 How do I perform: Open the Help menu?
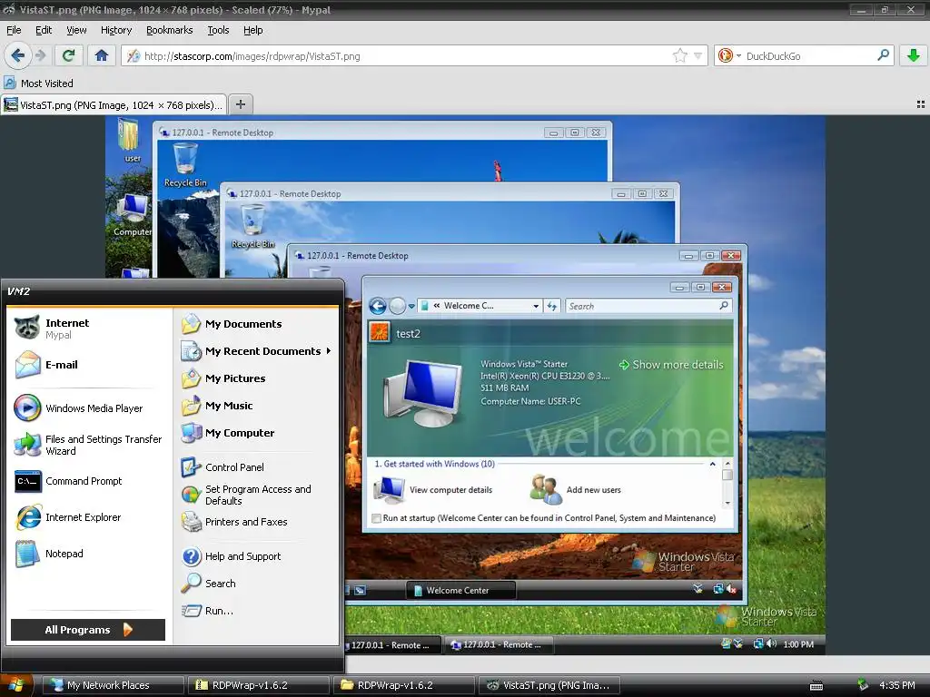(x=252, y=30)
